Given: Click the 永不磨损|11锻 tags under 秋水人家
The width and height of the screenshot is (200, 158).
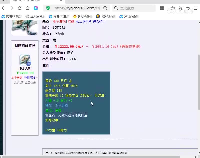Looking at the screenshot, I should tap(25, 77).
